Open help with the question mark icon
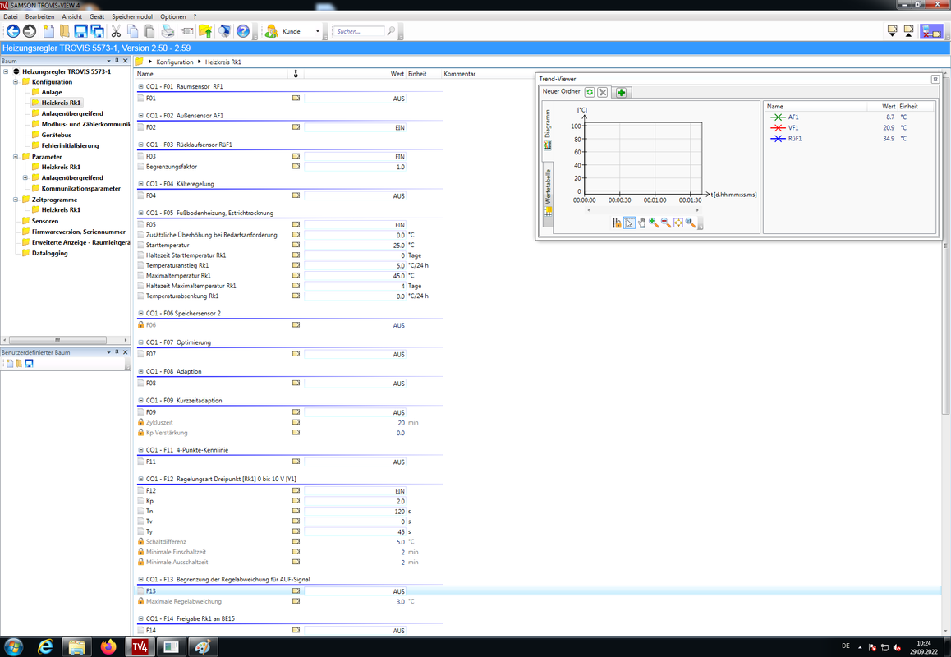This screenshot has height=657, width=951. [242, 31]
